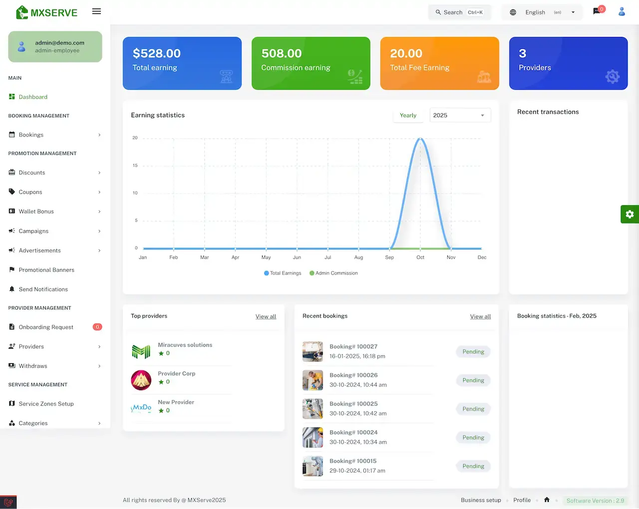Toggle the hamburger sidebar menu icon
The height and width of the screenshot is (509, 639).
(96, 11)
